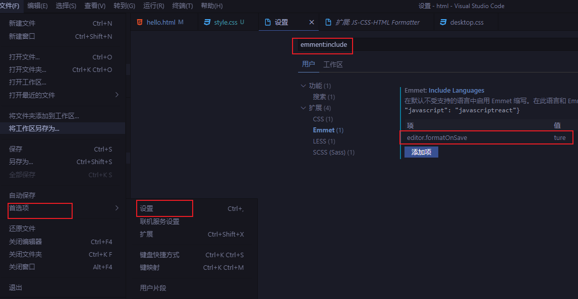The width and height of the screenshot is (578, 299).
Task: Select LESS (1) in settings tree
Action: coord(324,141)
